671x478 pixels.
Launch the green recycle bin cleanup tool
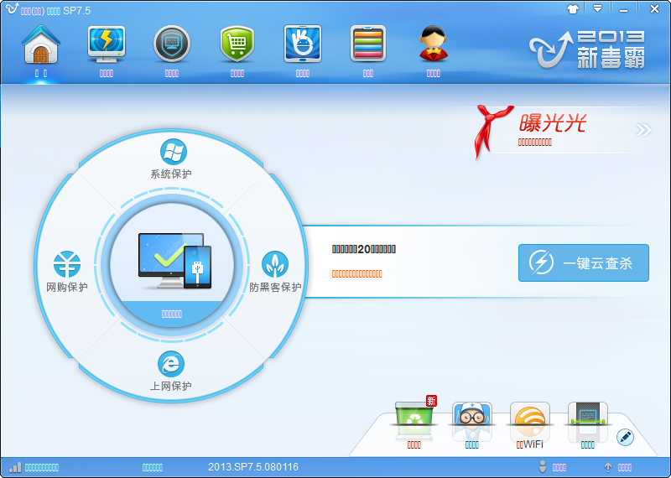coord(414,422)
